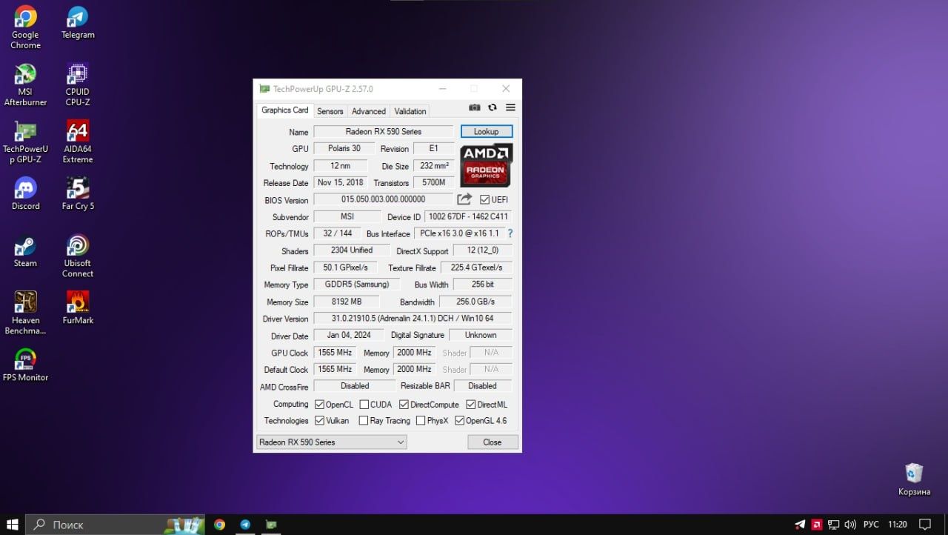Click the network tray icon
Screen dimensions: 948x535
(x=833, y=525)
